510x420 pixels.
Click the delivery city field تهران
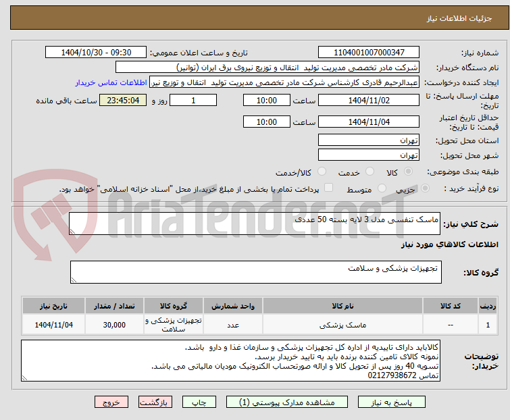[369, 155]
